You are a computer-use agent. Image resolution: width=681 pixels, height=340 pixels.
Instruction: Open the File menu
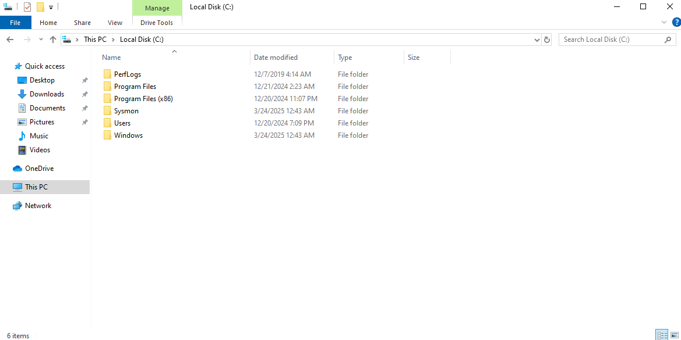(15, 23)
